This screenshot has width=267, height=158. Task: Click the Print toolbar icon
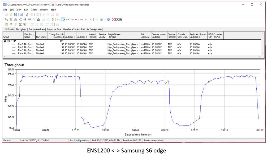coord(21,15)
